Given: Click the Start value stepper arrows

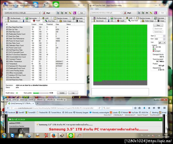Looking at the screenshot, I should click(164, 36).
